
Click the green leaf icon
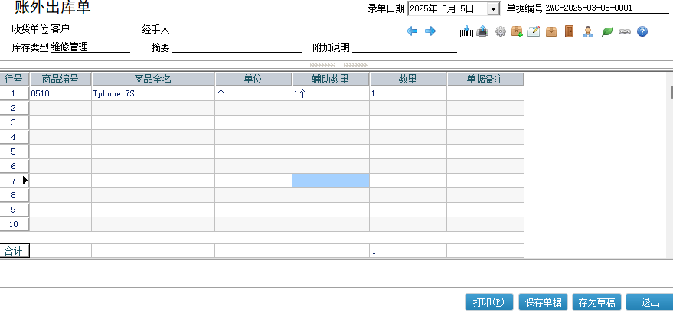606,31
